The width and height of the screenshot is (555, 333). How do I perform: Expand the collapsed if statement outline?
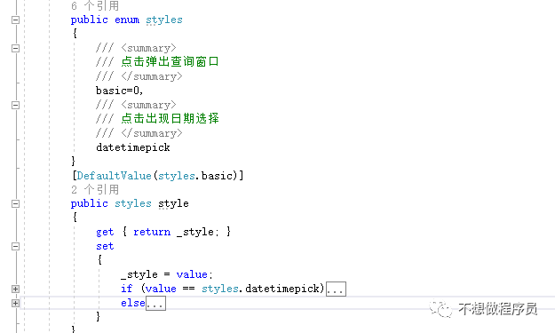tap(15, 289)
